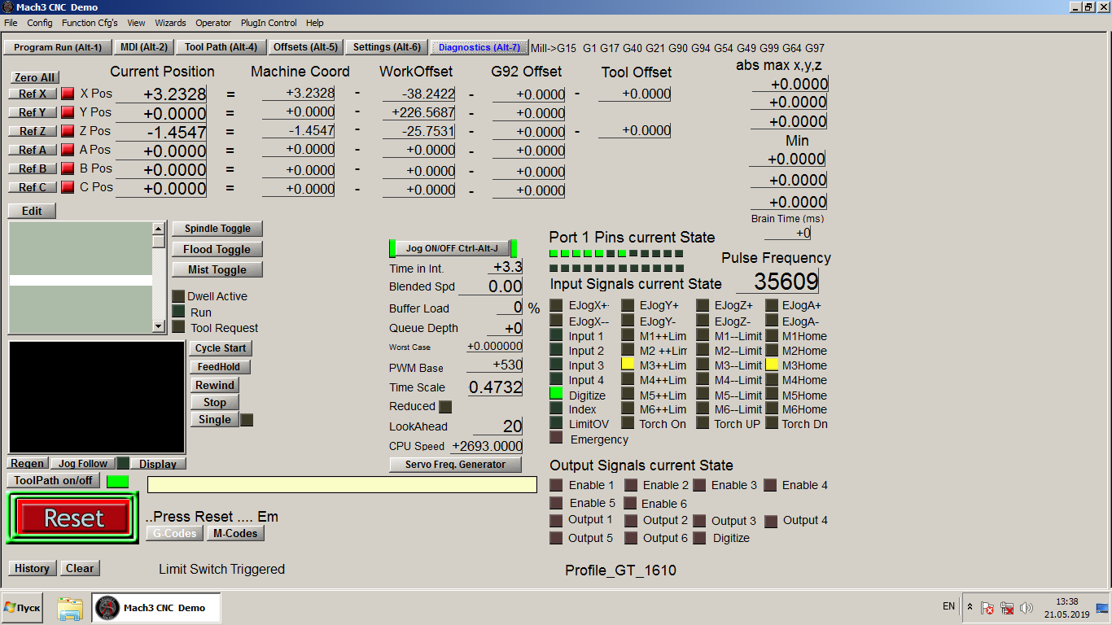
Task: Toggle flood coolant with Flood Toggle
Action: point(217,249)
